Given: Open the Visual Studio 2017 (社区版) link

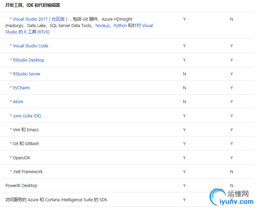Looking at the screenshot, I should tap(40, 19).
